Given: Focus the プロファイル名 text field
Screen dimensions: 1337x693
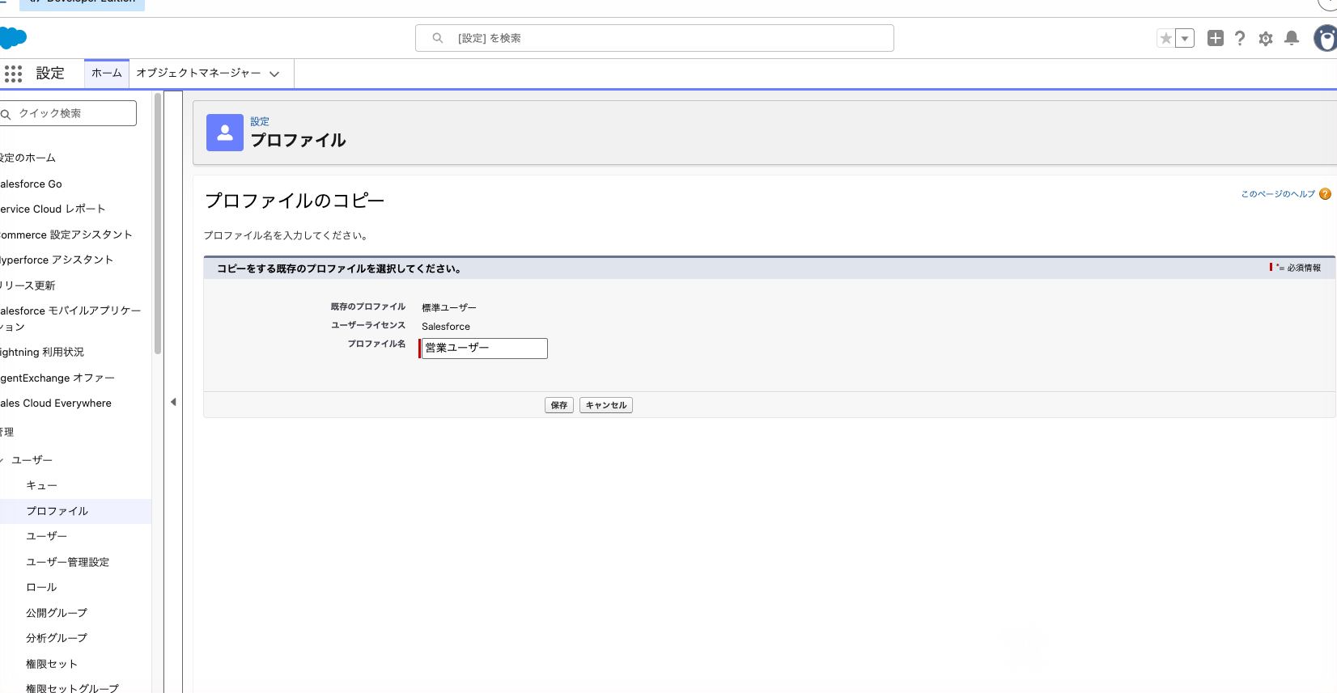Looking at the screenshot, I should (484, 348).
